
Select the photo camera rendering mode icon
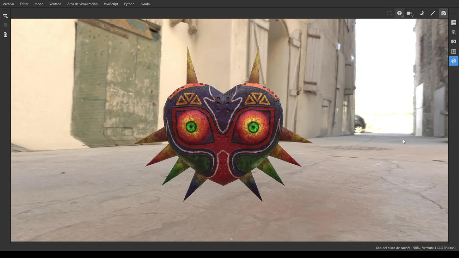pyautogui.click(x=444, y=13)
